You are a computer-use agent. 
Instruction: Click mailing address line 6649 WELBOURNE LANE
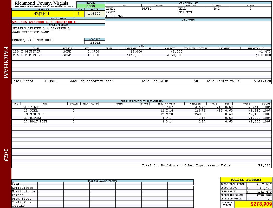[30, 32]
